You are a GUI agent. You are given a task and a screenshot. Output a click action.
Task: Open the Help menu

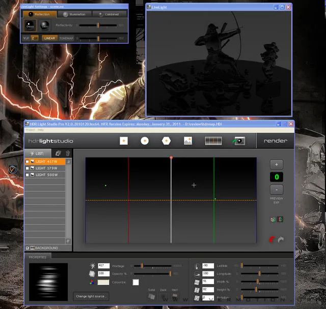point(41,130)
